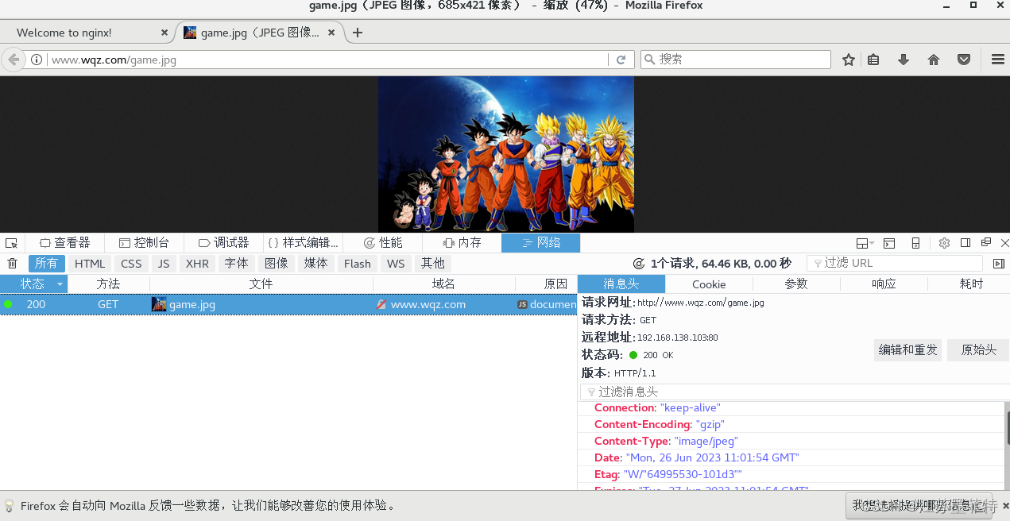1010x521 pixels.
Task: Toggle the Flash request filter
Action: [357, 263]
